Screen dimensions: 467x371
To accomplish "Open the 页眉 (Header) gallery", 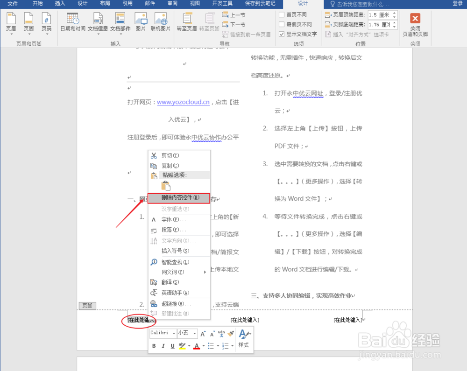I will pos(11,23).
